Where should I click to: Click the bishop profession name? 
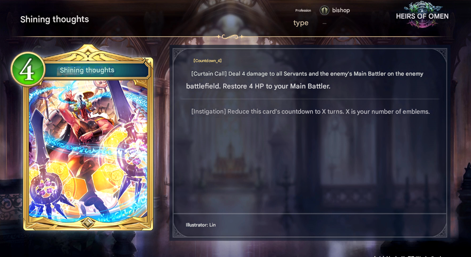click(341, 10)
